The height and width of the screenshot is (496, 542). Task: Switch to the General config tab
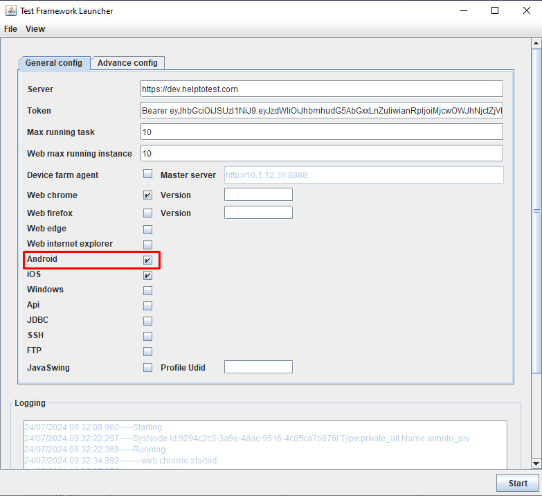54,63
